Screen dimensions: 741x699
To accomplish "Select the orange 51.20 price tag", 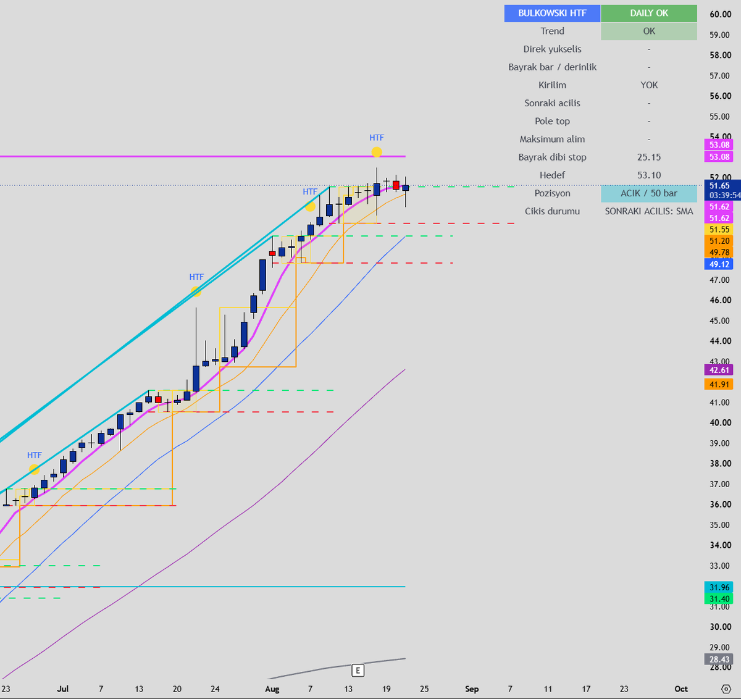I will tap(719, 241).
